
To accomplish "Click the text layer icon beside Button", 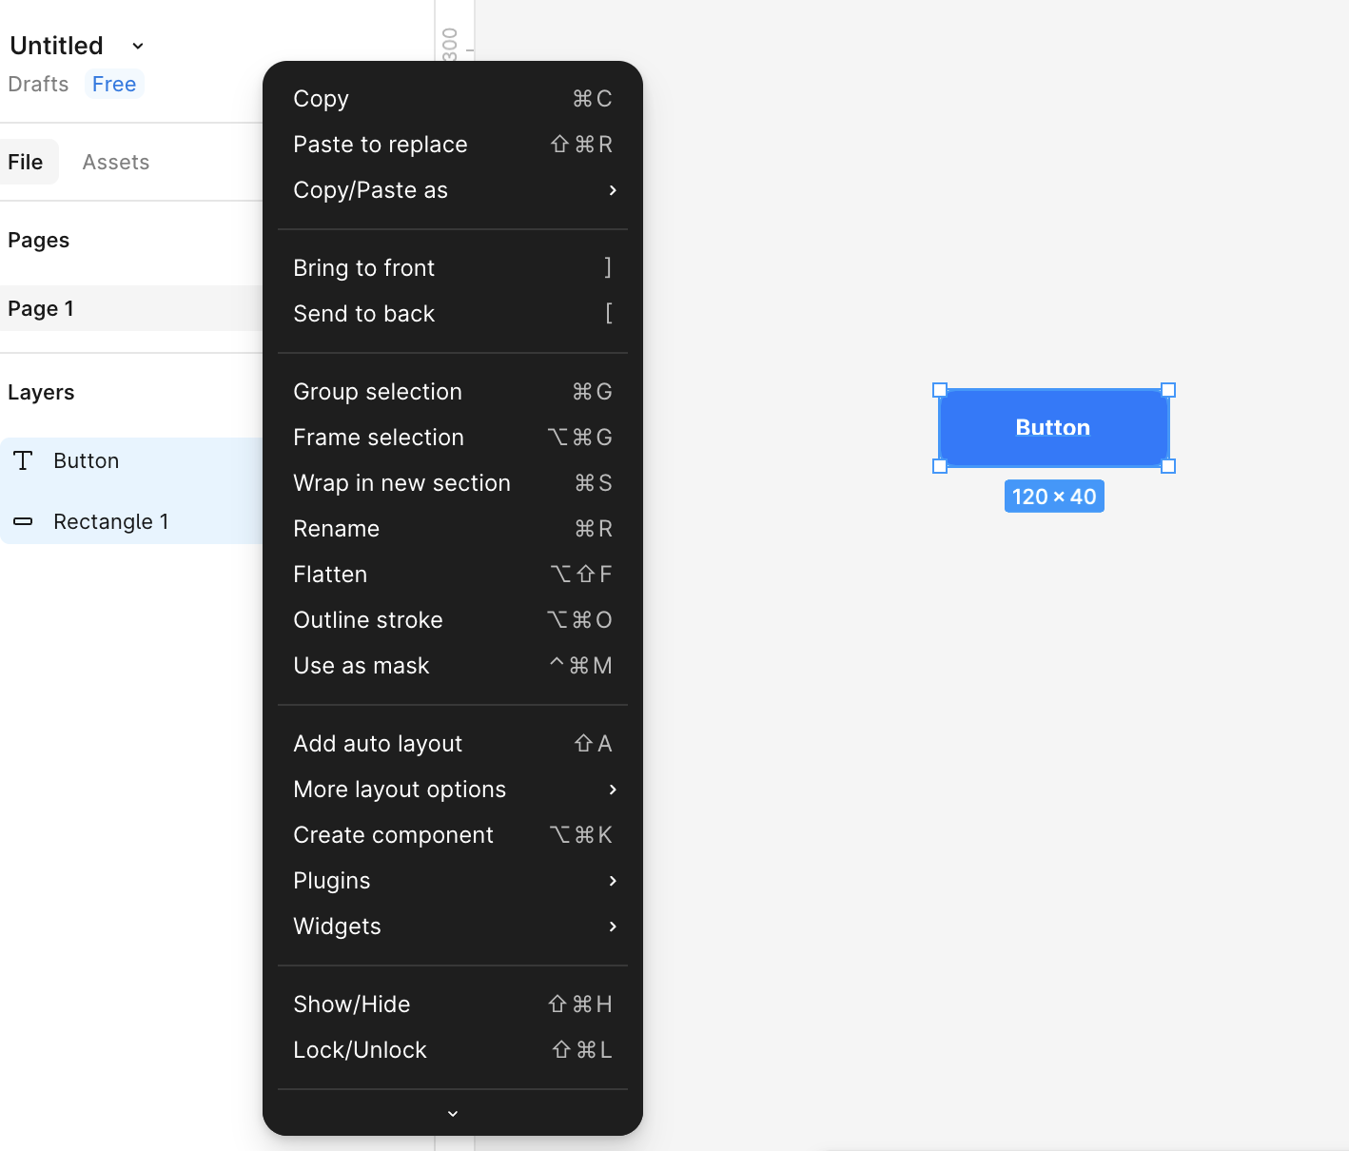I will tap(23, 461).
